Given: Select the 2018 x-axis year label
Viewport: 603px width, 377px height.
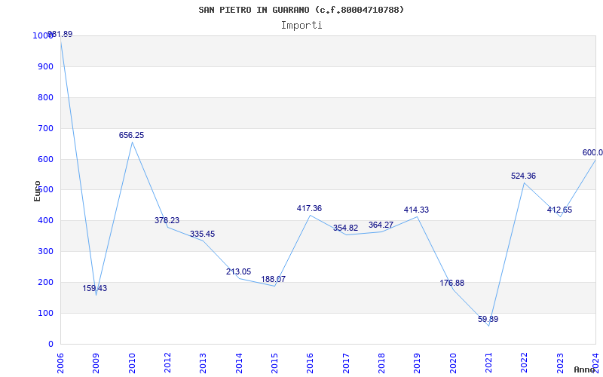Looking at the screenshot, I should (381, 363).
